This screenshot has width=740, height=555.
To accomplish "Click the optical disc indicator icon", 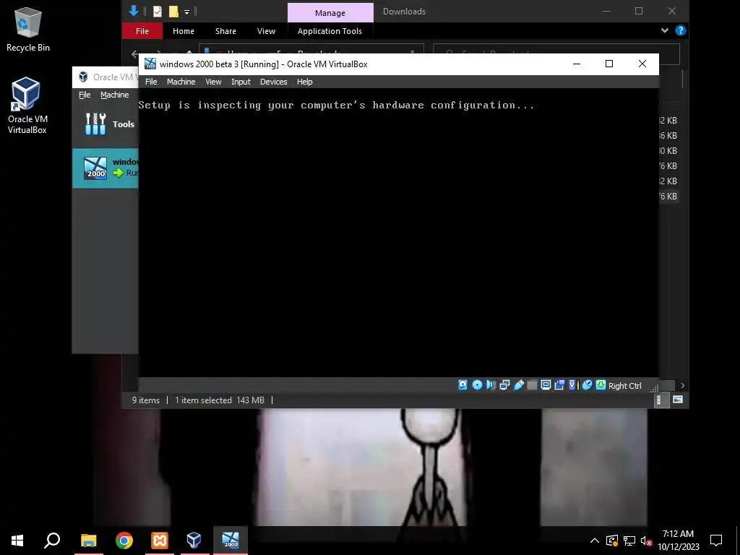I will 477,385.
